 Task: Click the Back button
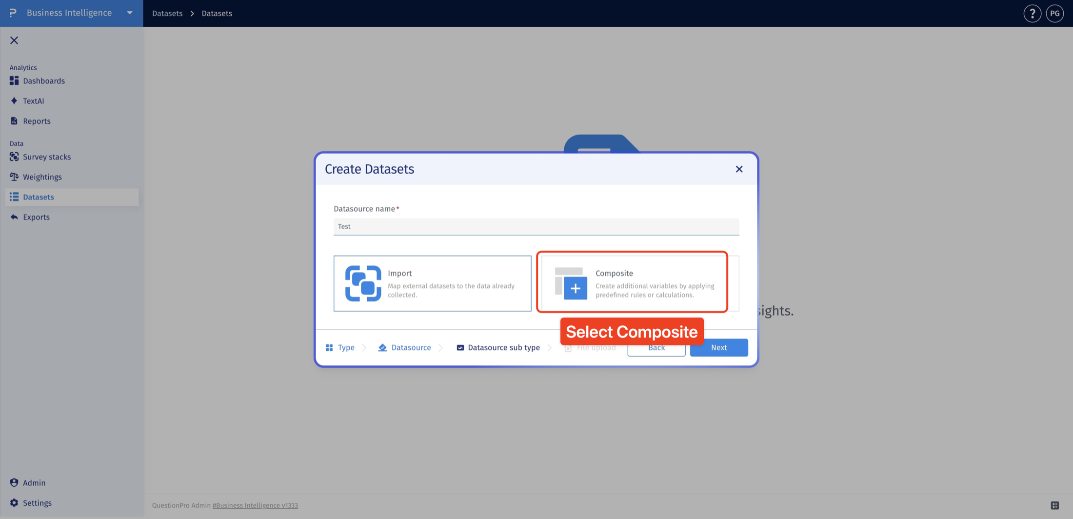pos(656,347)
